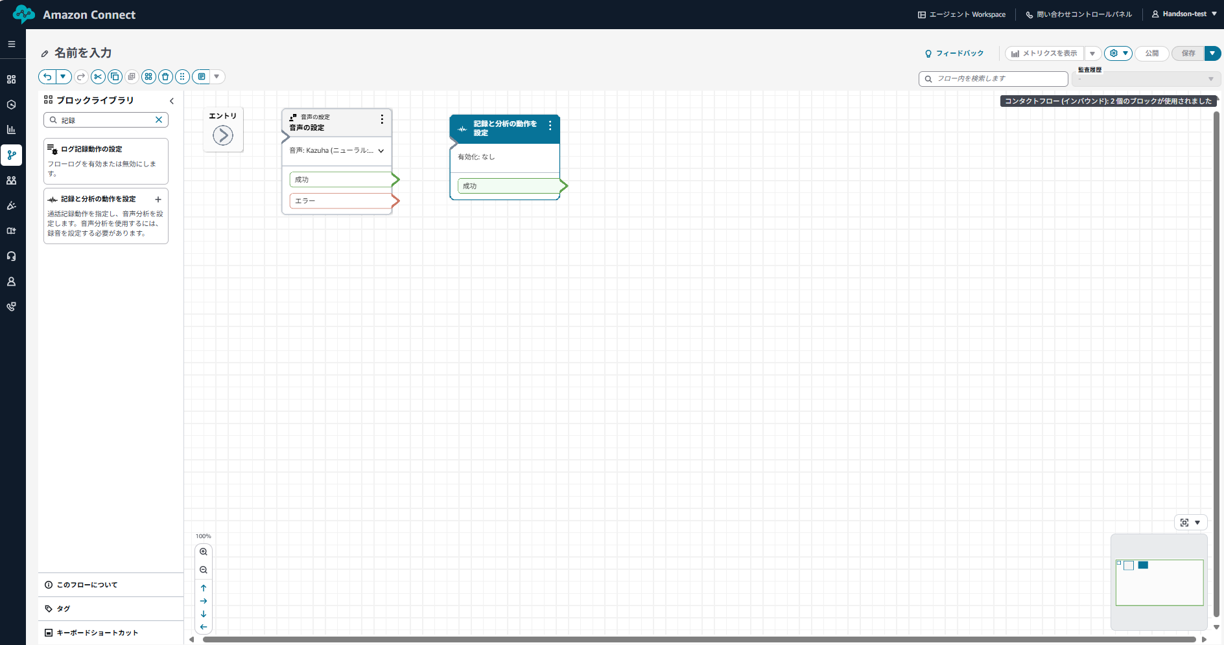Image resolution: width=1224 pixels, height=645 pixels.
Task: Open the single user profile icon in sidebar
Action: [x=11, y=282]
